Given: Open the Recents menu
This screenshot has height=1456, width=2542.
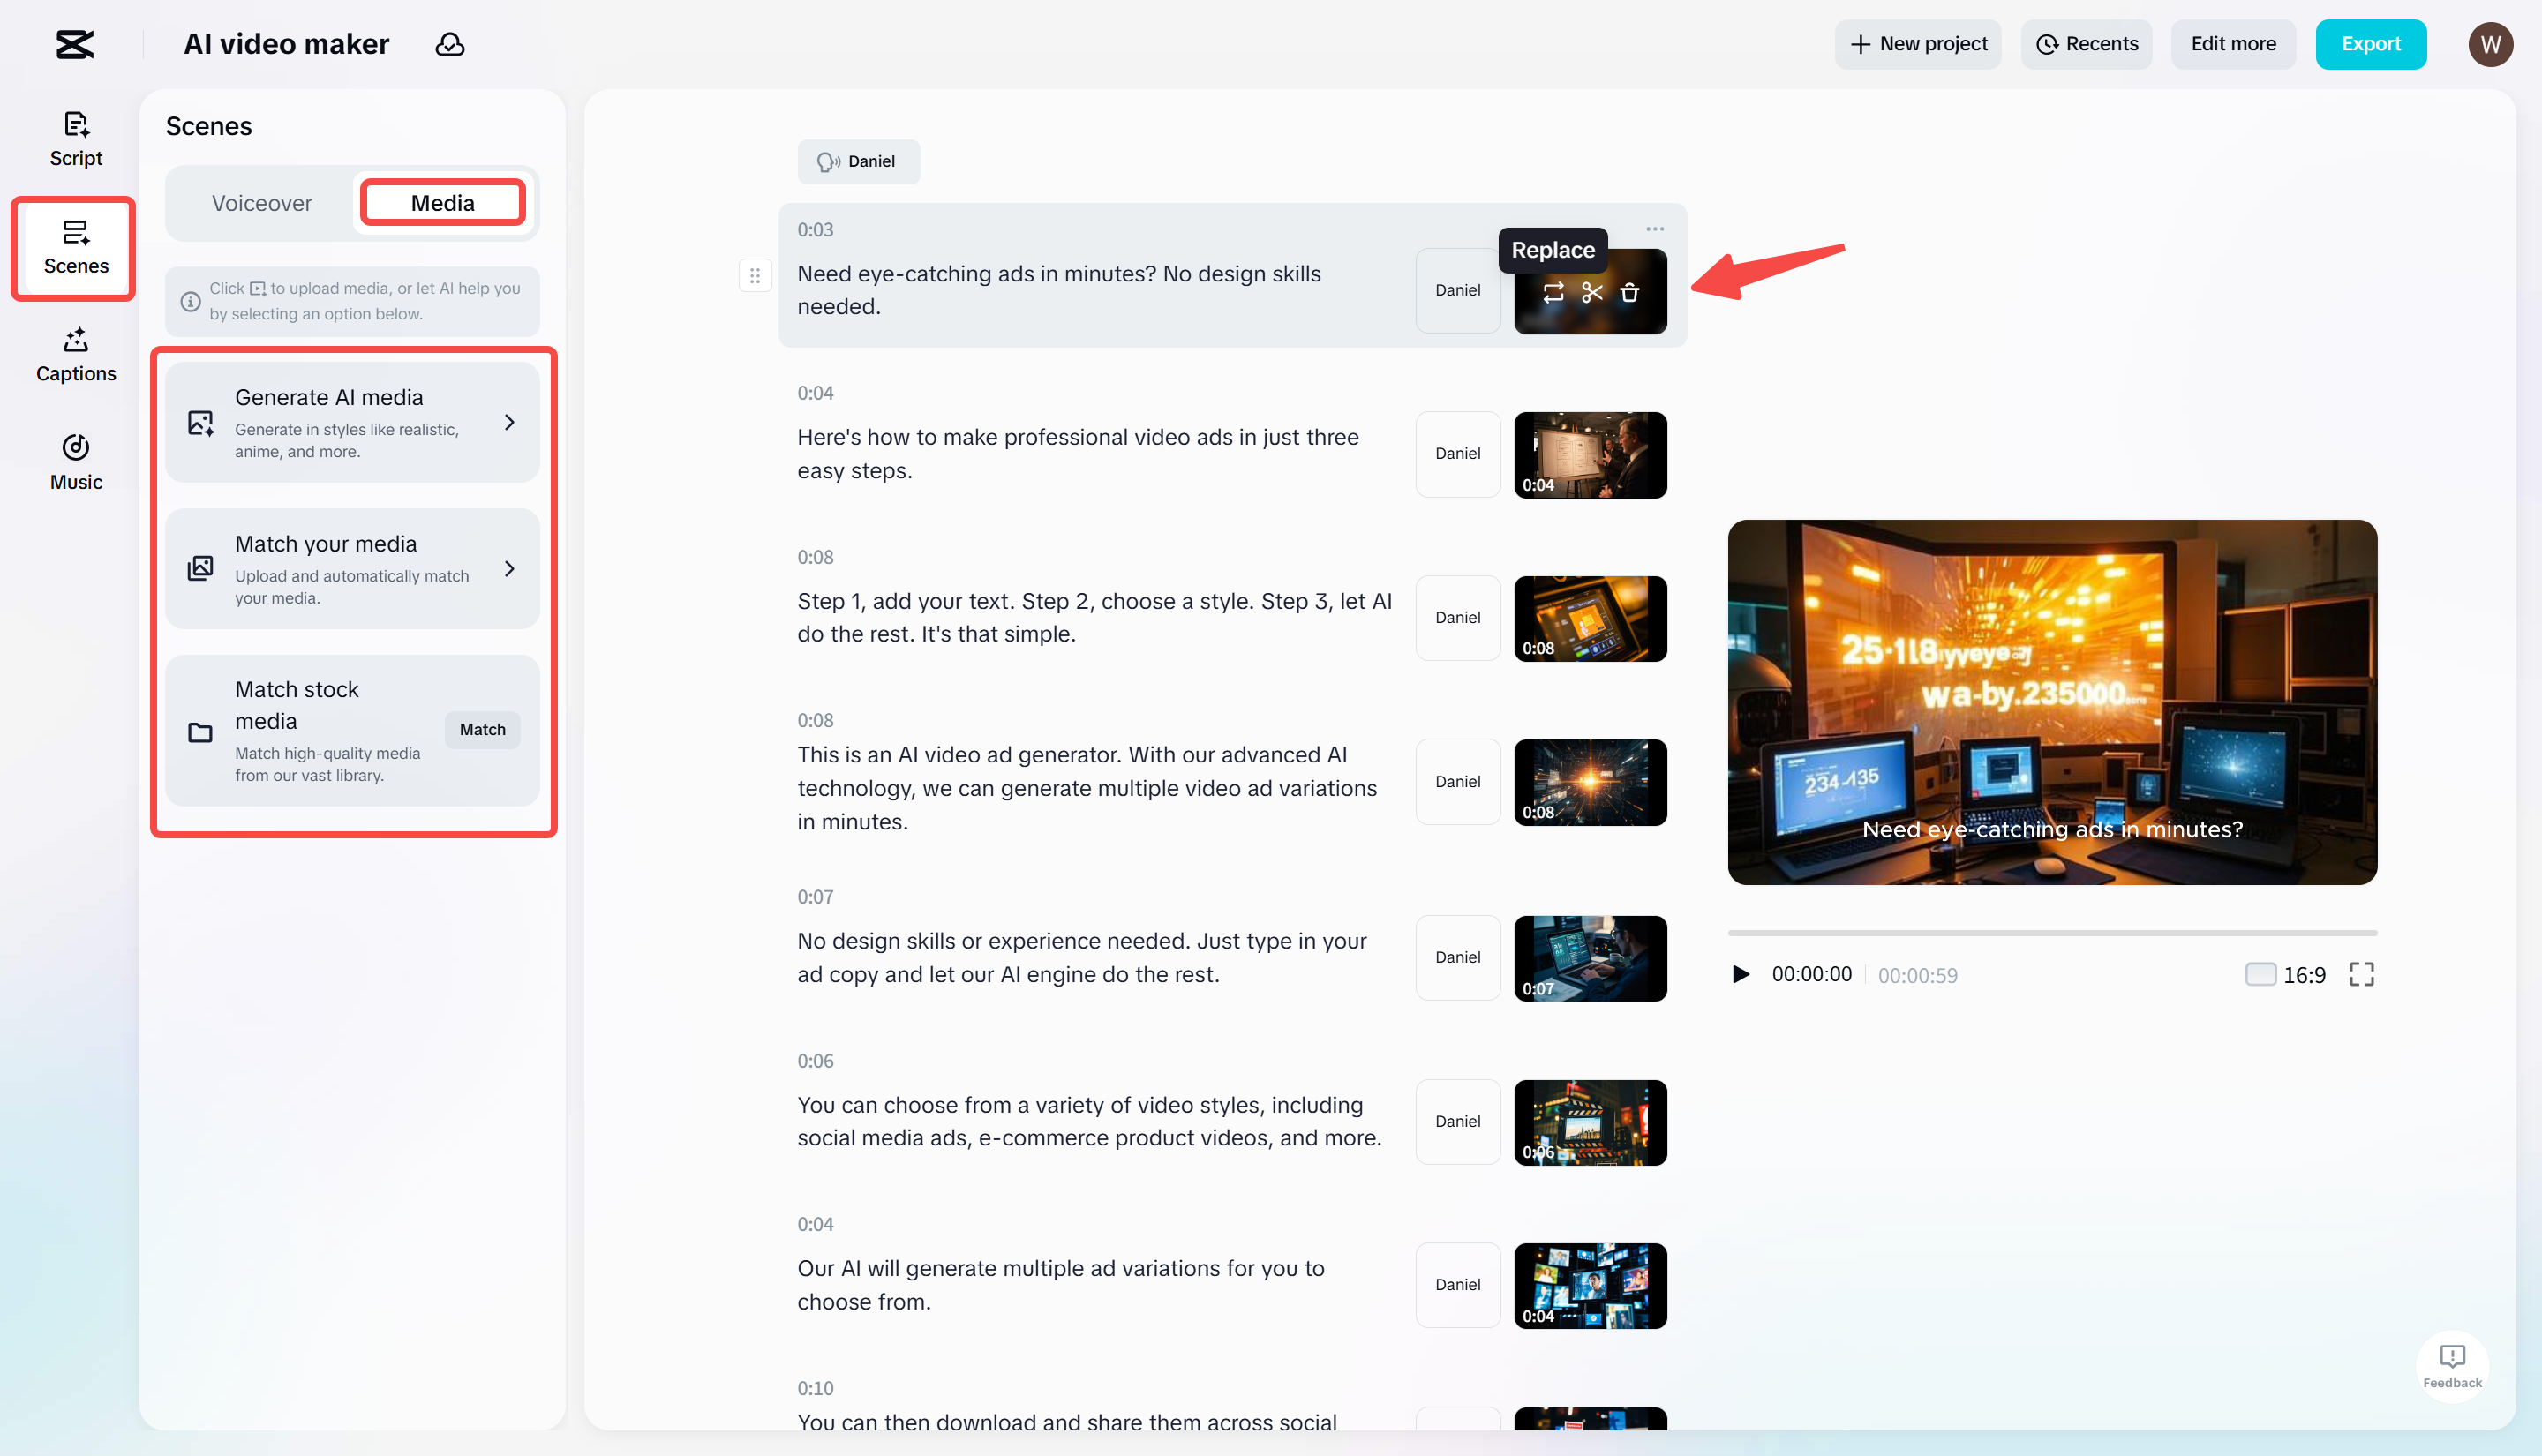Looking at the screenshot, I should (x=2086, y=44).
